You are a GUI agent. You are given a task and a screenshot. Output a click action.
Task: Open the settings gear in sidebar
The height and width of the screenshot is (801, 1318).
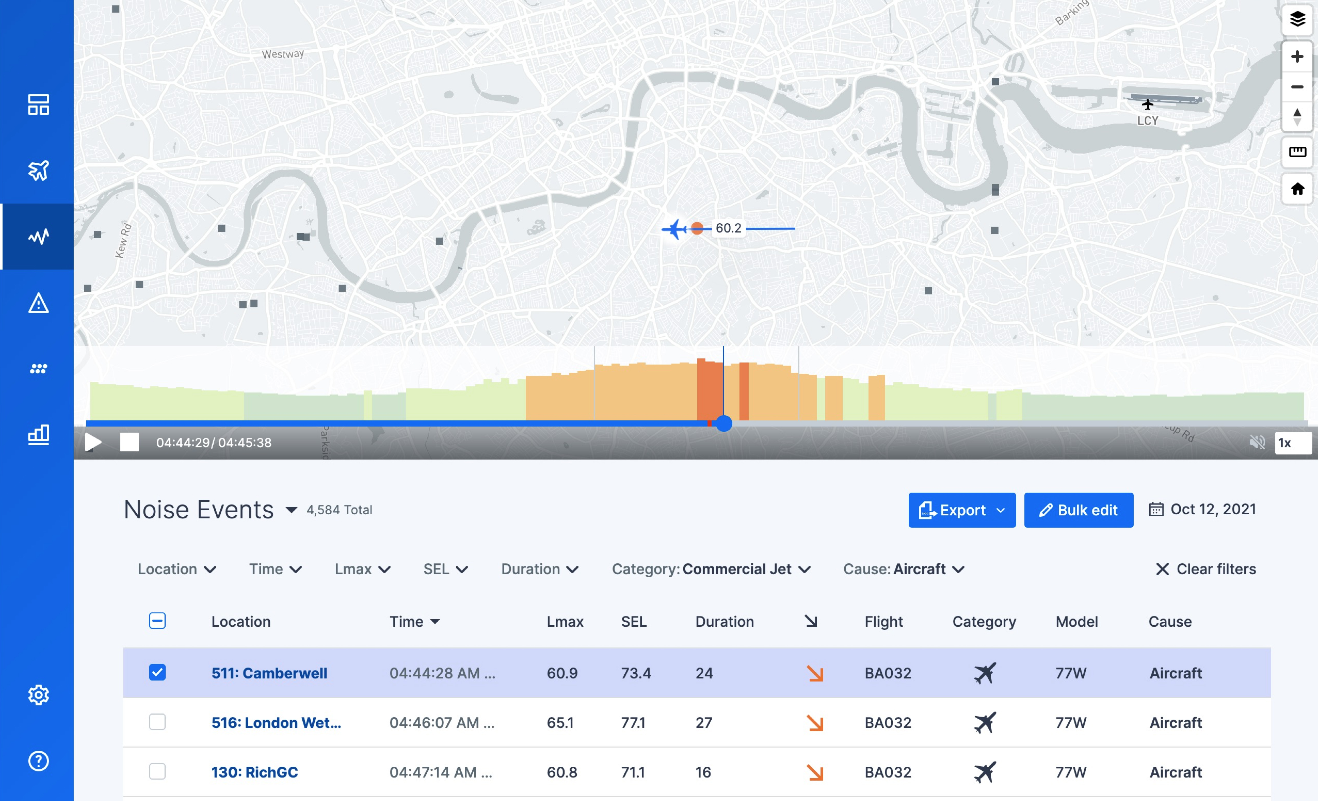(x=38, y=695)
